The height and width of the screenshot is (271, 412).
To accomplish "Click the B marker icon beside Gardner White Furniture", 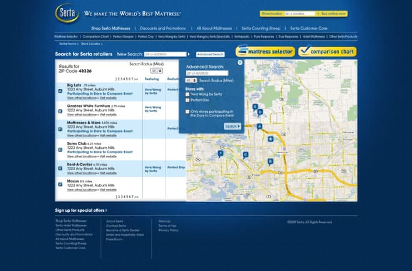I will (x=60, y=112).
